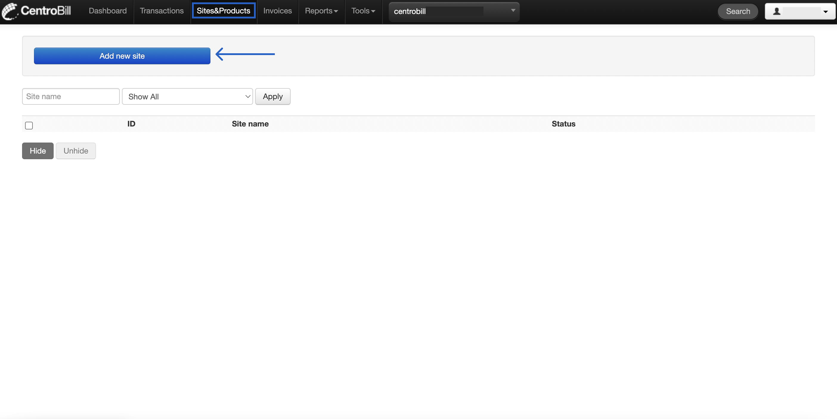Expand the Tools dropdown menu
Image resolution: width=837 pixels, height=419 pixels.
(363, 11)
